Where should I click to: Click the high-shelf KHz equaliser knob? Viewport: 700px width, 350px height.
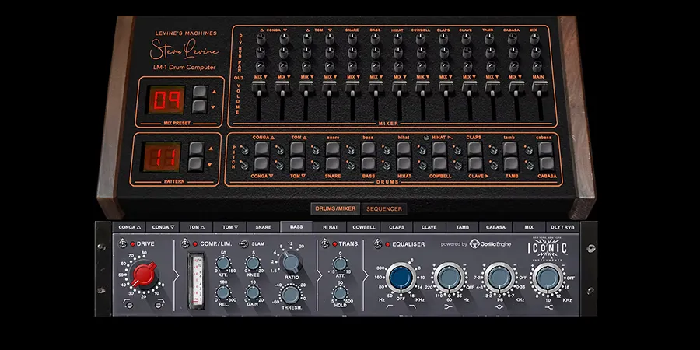coord(548,278)
